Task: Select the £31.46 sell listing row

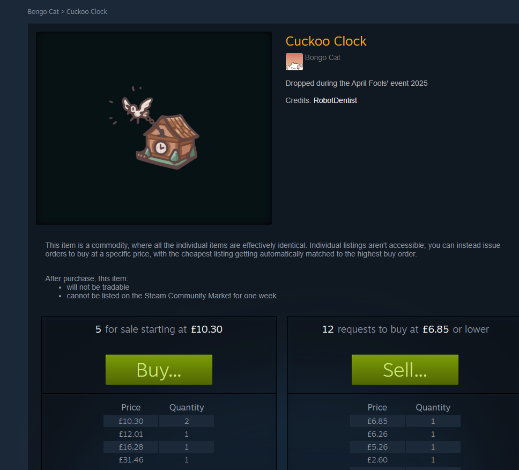Action: click(159, 460)
